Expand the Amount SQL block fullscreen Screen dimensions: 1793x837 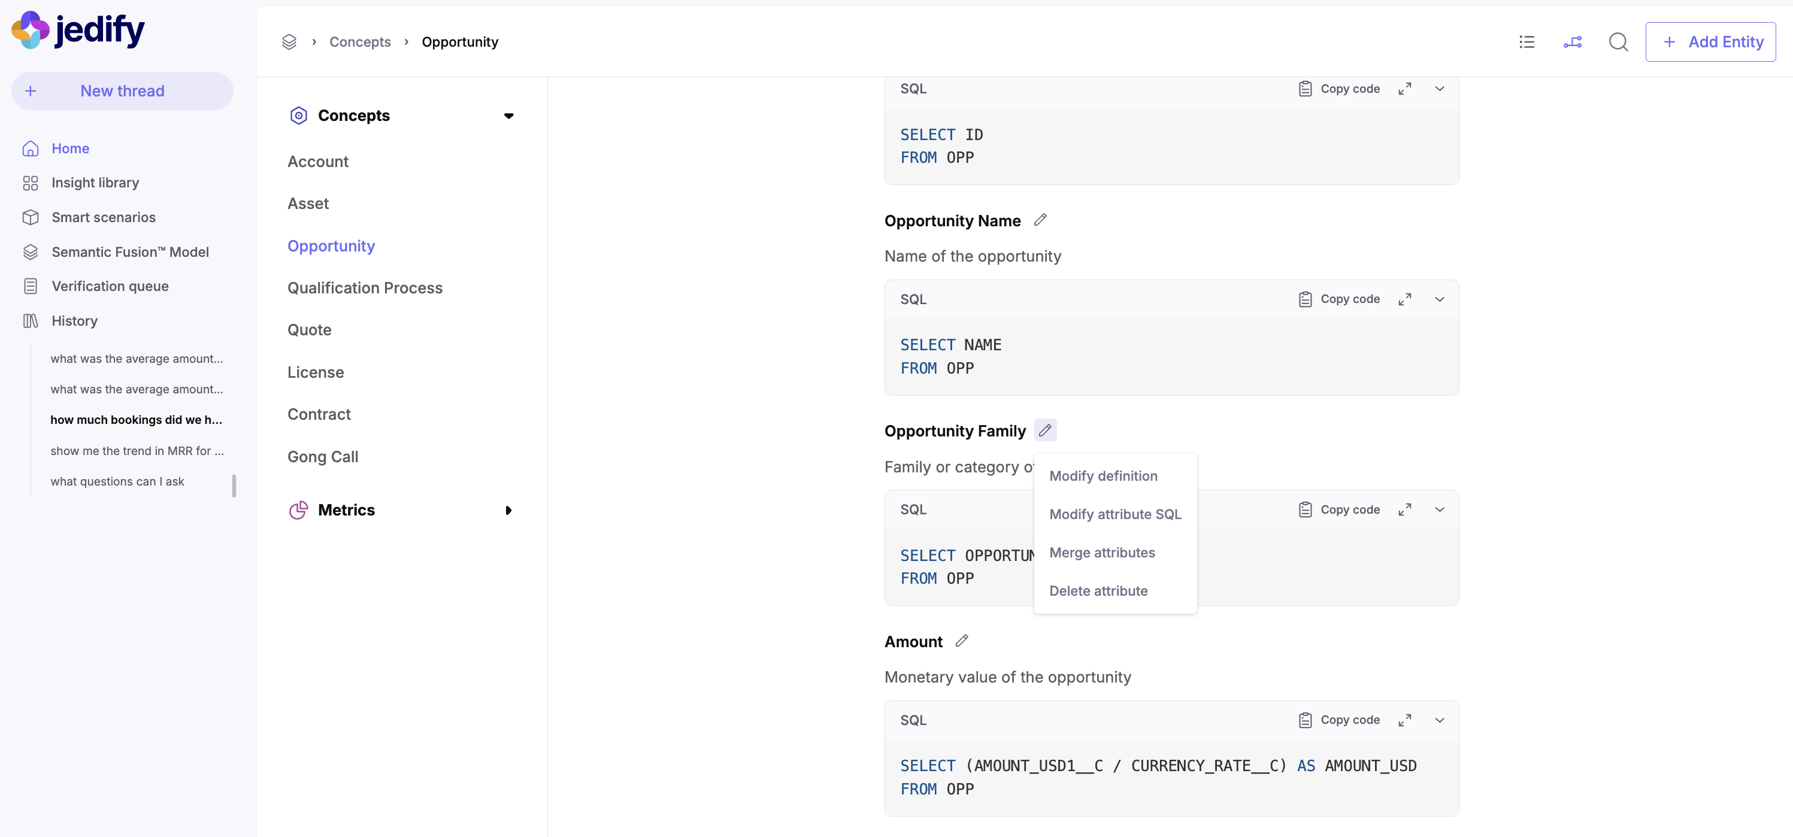point(1404,720)
